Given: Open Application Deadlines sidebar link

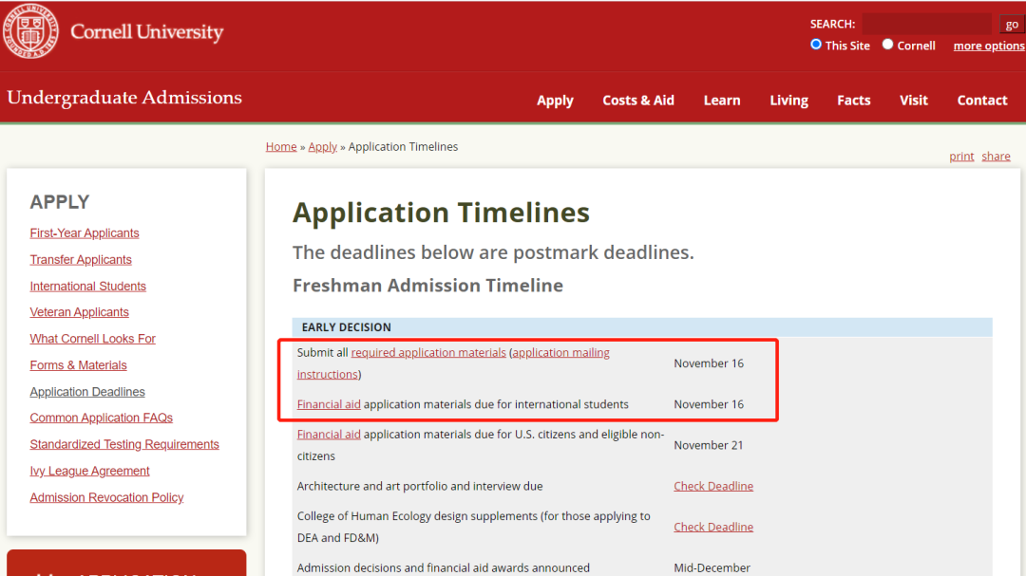Looking at the screenshot, I should [87, 392].
